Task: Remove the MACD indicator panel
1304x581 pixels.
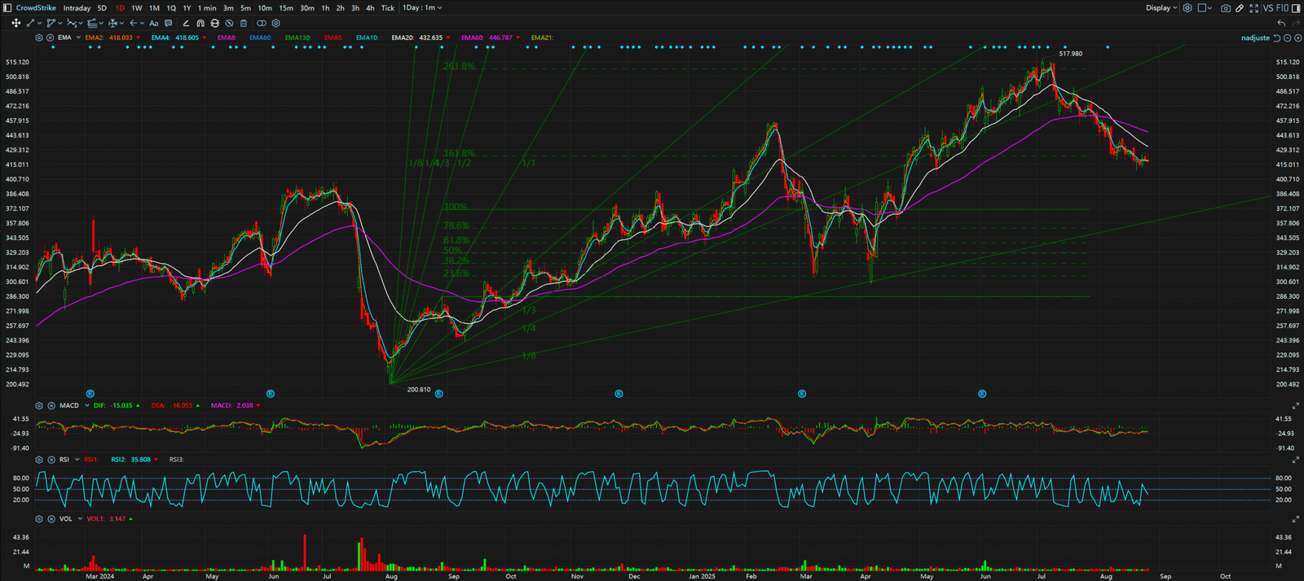Action: [x=51, y=405]
